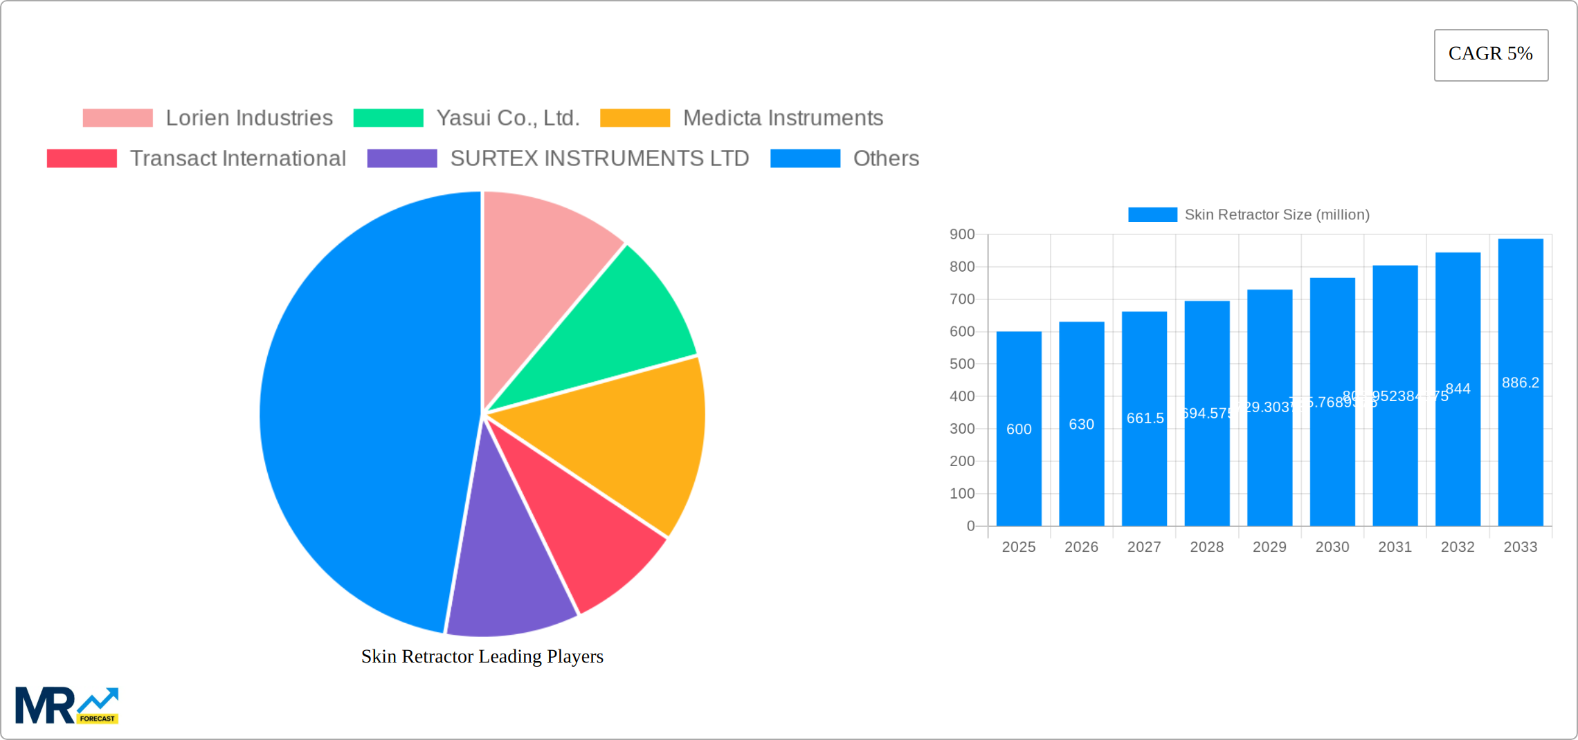Click the SURTEX INSTRUMENTS LTD purple legend marker
Screen dimensions: 1578x740
(x=402, y=158)
